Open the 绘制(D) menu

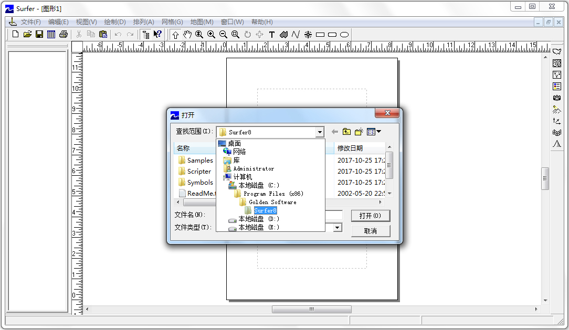click(x=114, y=22)
